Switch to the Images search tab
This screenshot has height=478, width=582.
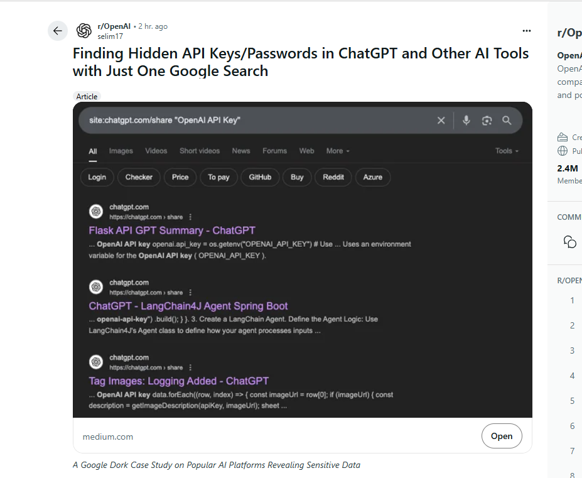(x=121, y=151)
